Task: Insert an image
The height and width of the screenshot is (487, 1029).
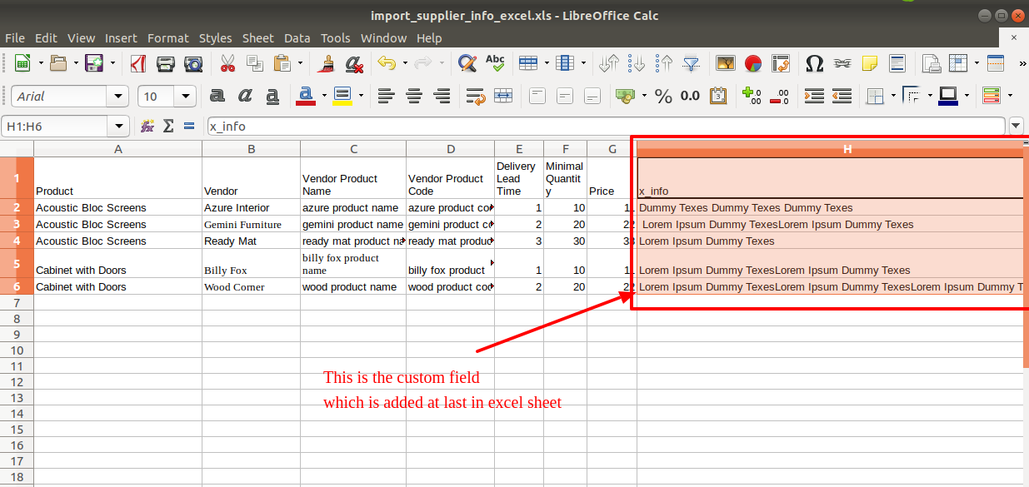Action: [x=726, y=63]
